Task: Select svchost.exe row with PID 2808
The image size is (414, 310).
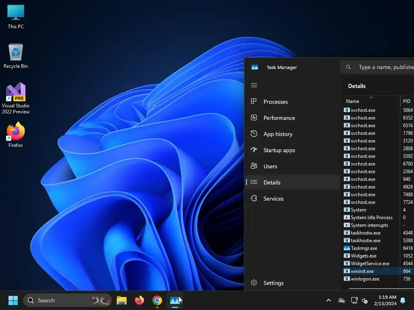Action: point(378,148)
